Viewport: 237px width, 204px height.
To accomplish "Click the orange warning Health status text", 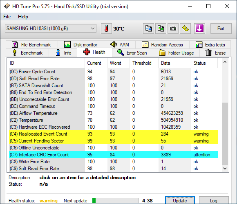I will [x=49, y=201].
